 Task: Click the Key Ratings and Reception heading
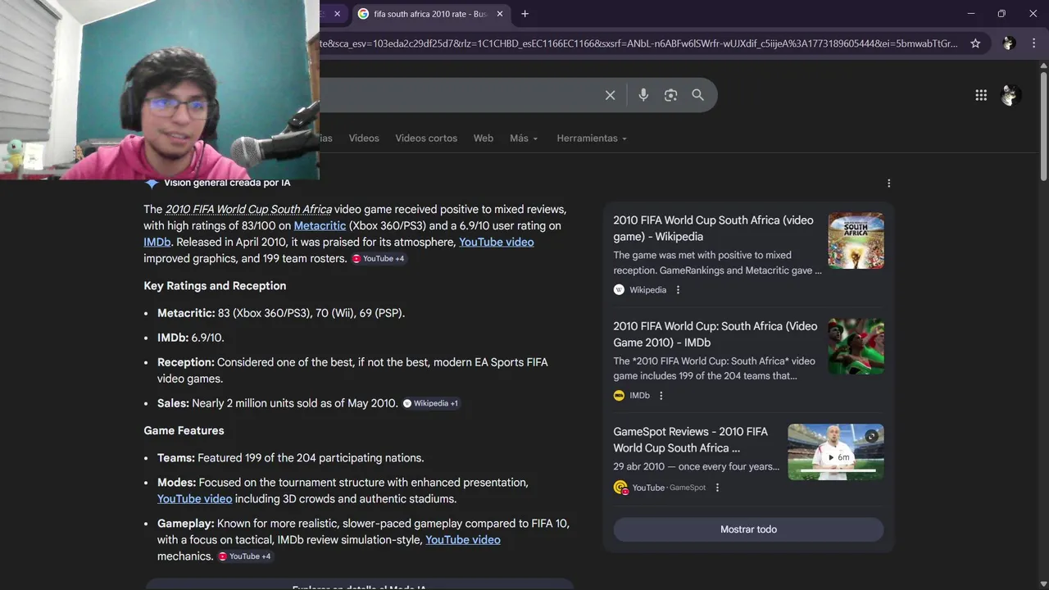[x=215, y=286]
